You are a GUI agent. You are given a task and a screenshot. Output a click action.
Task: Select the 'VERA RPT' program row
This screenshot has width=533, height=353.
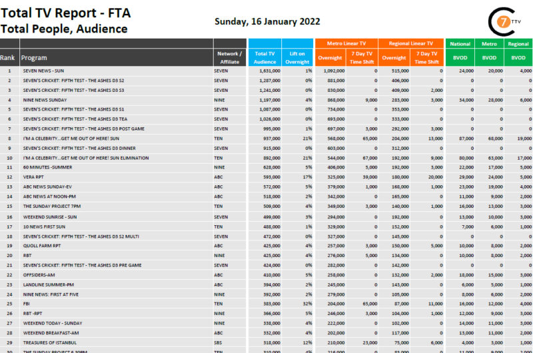(33, 177)
